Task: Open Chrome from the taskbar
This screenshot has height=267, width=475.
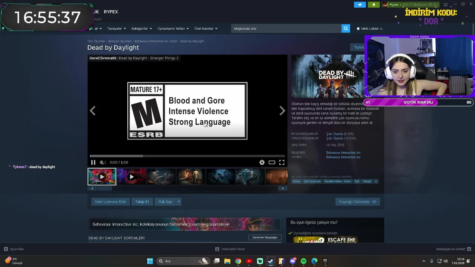Action: pyautogui.click(x=238, y=261)
